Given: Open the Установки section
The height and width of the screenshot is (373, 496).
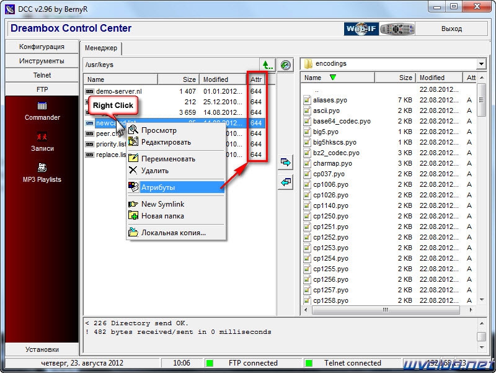Looking at the screenshot, I should (x=42, y=349).
